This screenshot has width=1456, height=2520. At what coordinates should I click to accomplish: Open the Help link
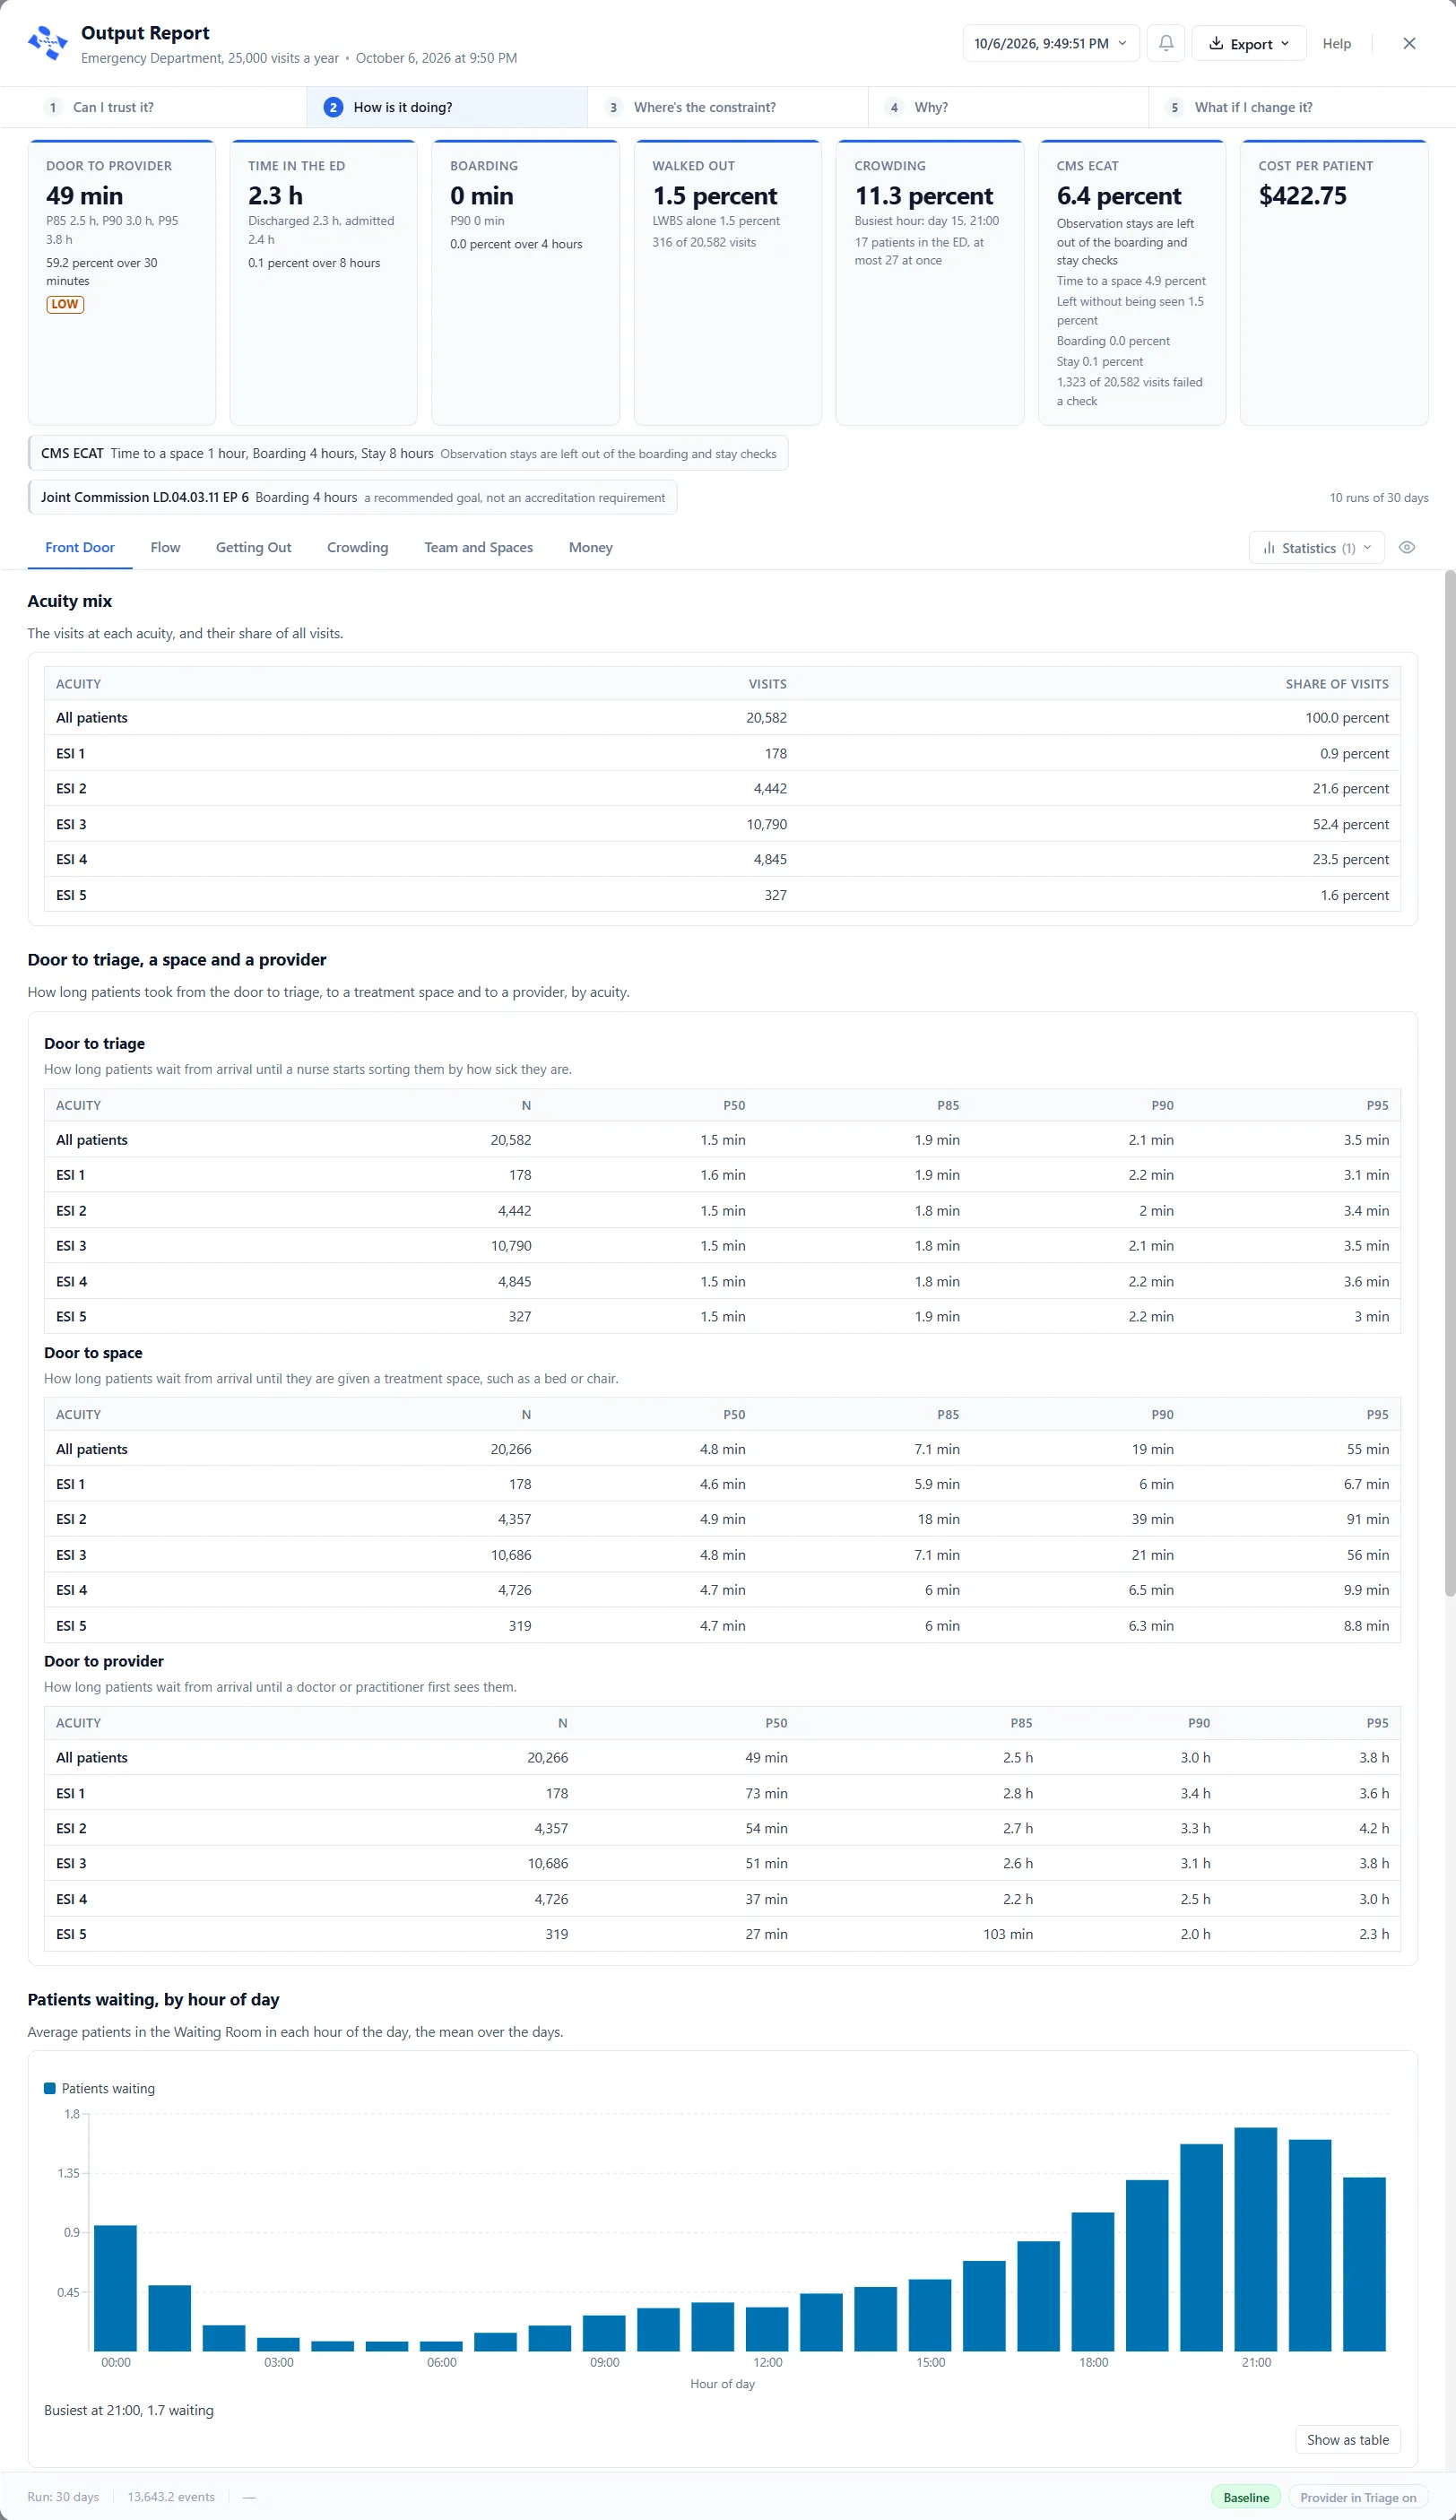pos(1336,43)
